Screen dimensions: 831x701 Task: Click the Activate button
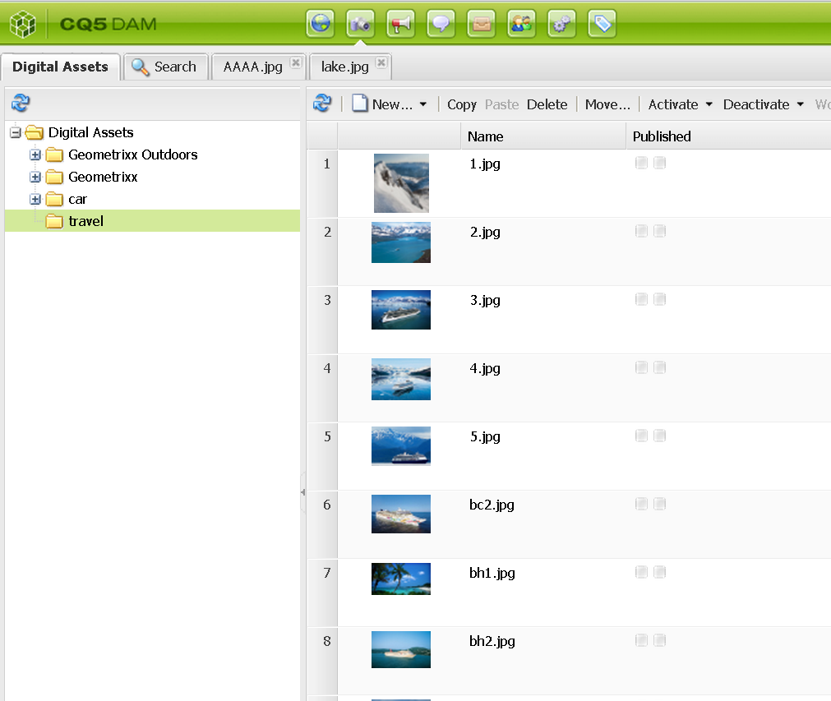click(x=673, y=104)
